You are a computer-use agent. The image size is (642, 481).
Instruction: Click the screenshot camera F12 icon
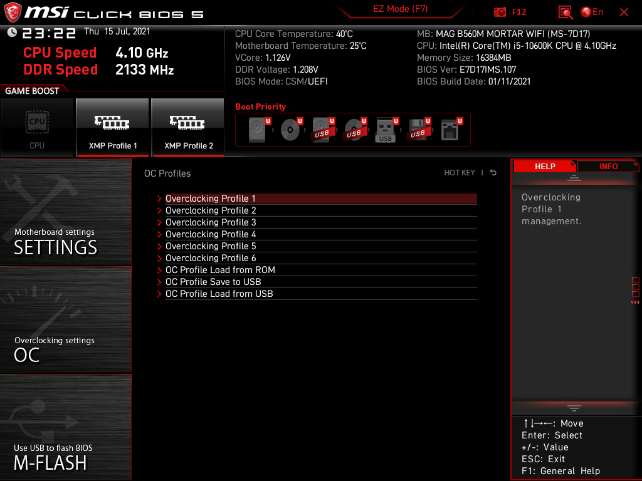coord(500,12)
